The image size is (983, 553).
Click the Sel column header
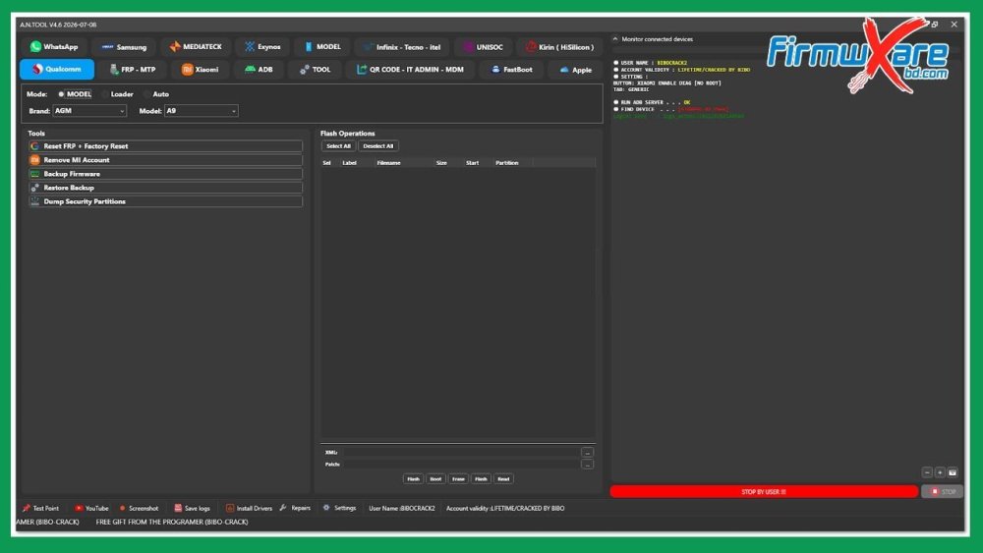pyautogui.click(x=326, y=163)
